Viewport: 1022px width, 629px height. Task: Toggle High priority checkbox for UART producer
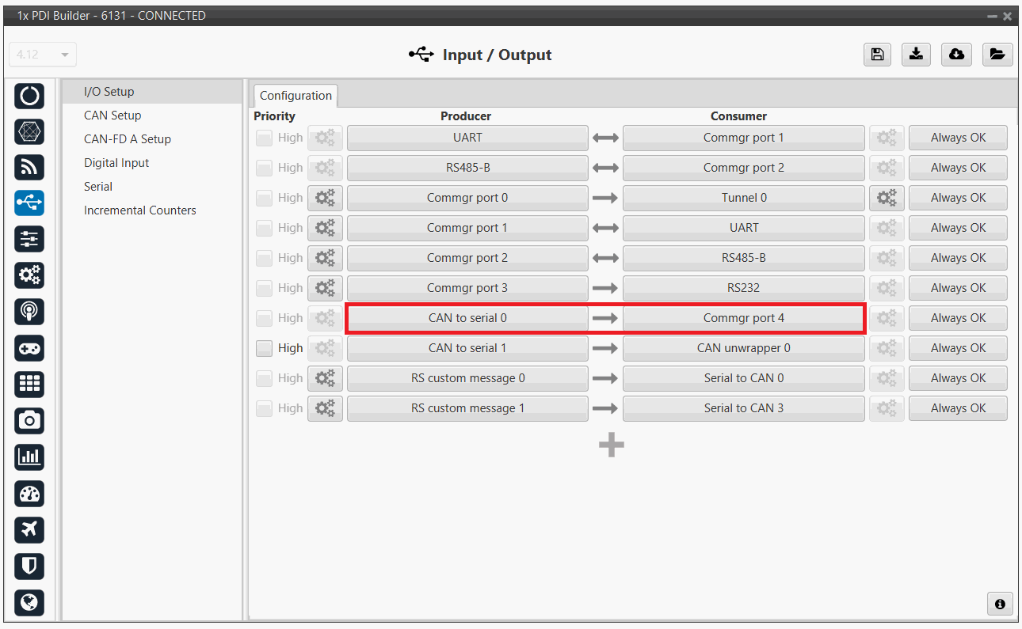click(265, 138)
